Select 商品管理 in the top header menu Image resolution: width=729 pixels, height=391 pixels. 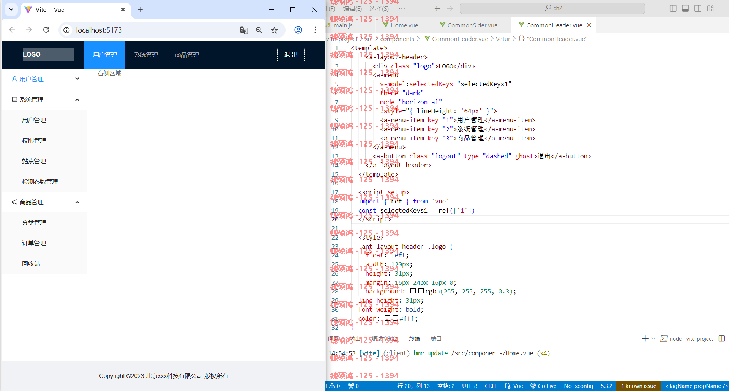point(187,55)
